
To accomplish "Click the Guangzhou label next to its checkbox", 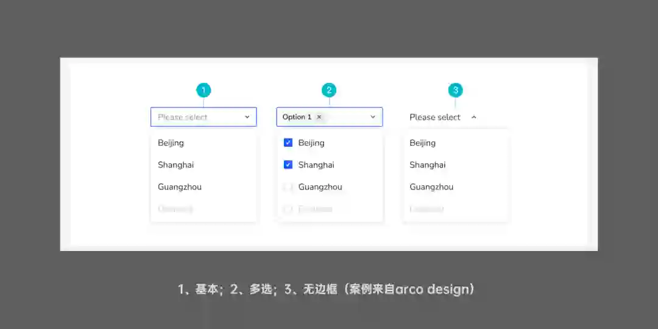I will click(320, 187).
